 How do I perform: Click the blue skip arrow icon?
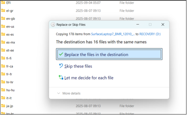click(61, 66)
